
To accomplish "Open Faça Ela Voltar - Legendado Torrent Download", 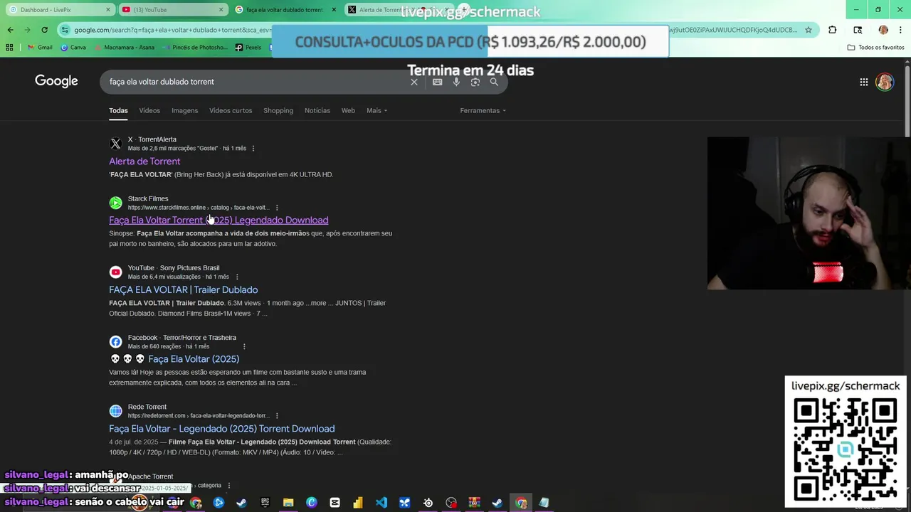I will click(222, 429).
